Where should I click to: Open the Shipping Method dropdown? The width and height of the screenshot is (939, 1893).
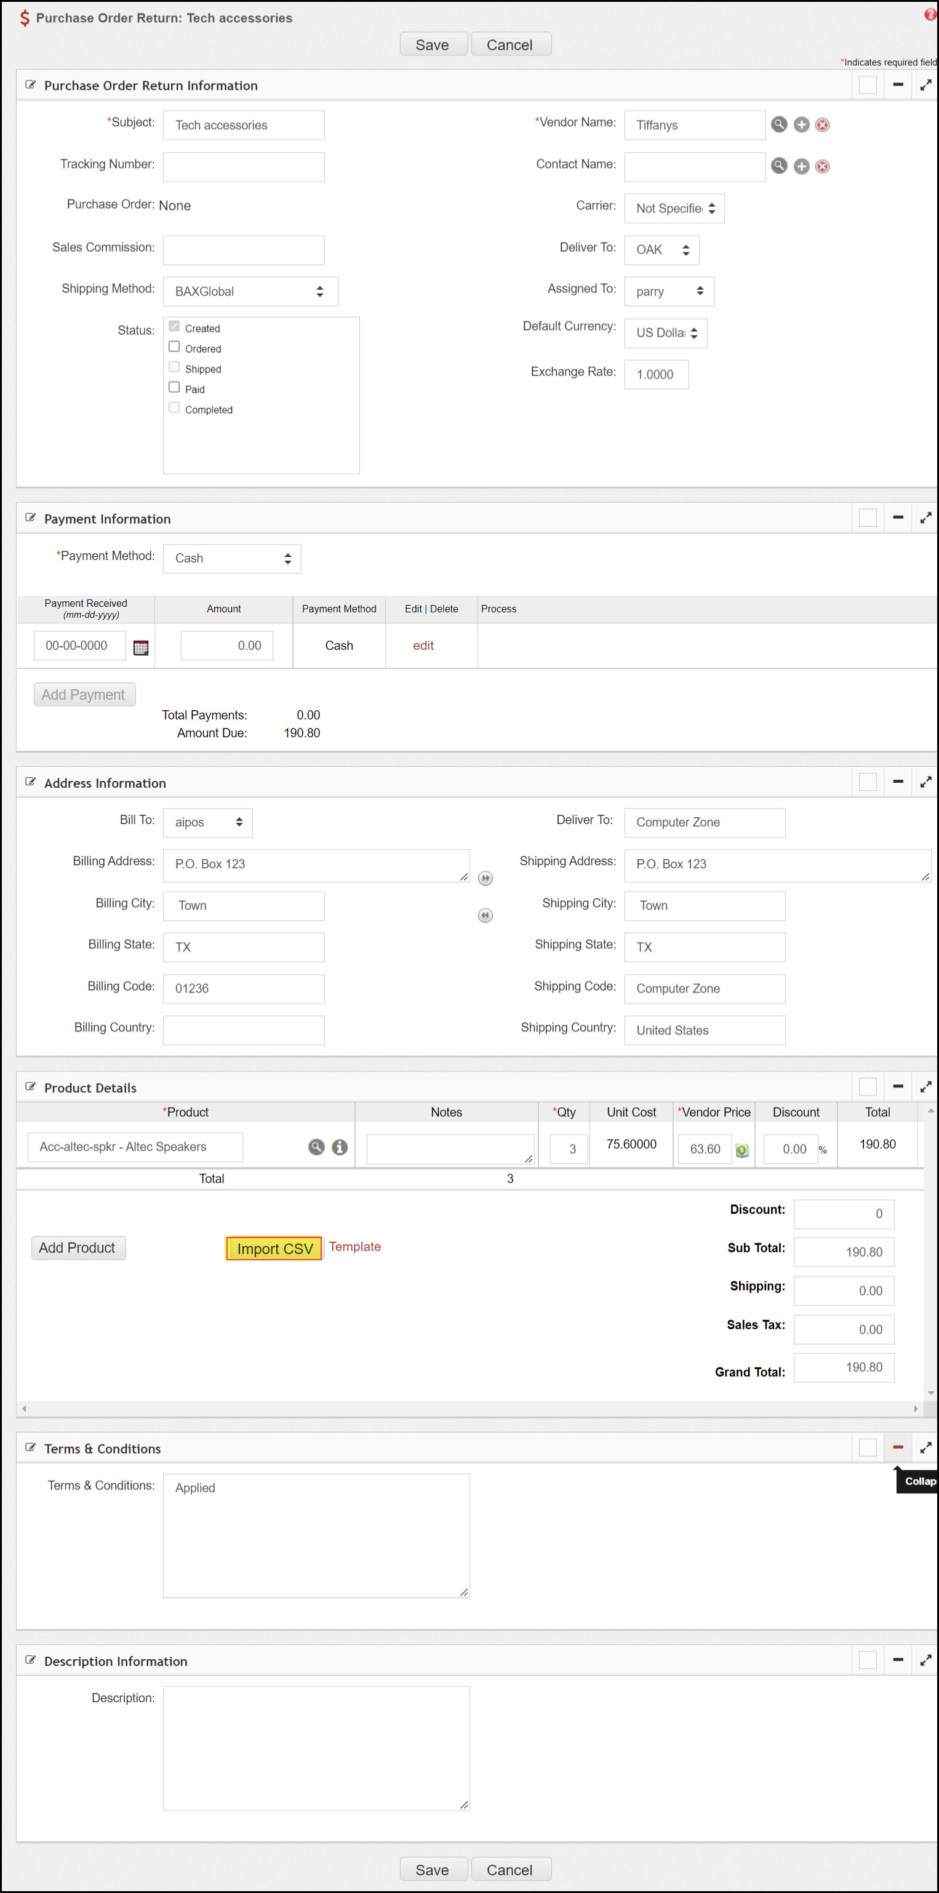click(x=250, y=292)
